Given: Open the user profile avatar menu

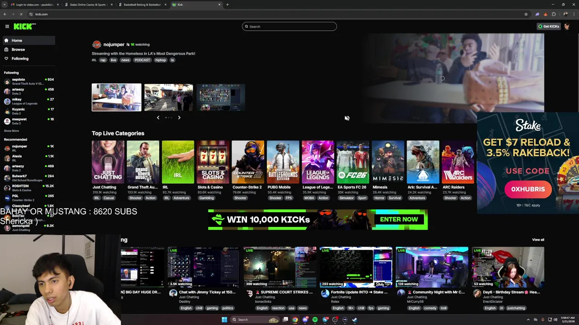Looking at the screenshot, I should click(x=567, y=27).
